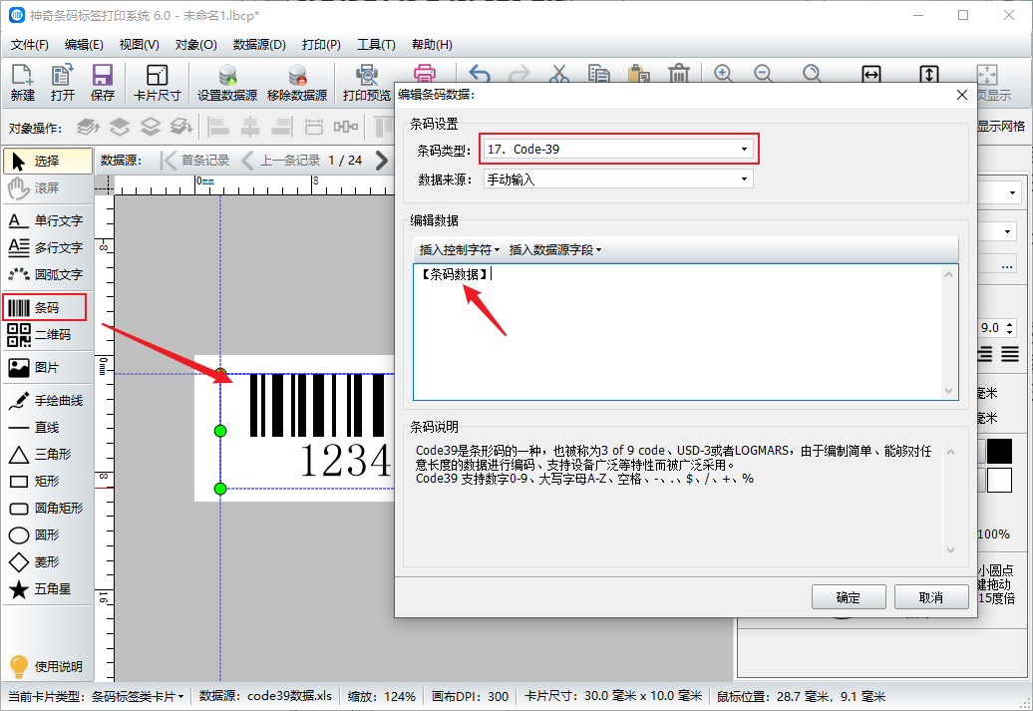Image resolution: width=1033 pixels, height=711 pixels.
Task: Open 使用说明 lightbulb help
Action: click(x=45, y=666)
